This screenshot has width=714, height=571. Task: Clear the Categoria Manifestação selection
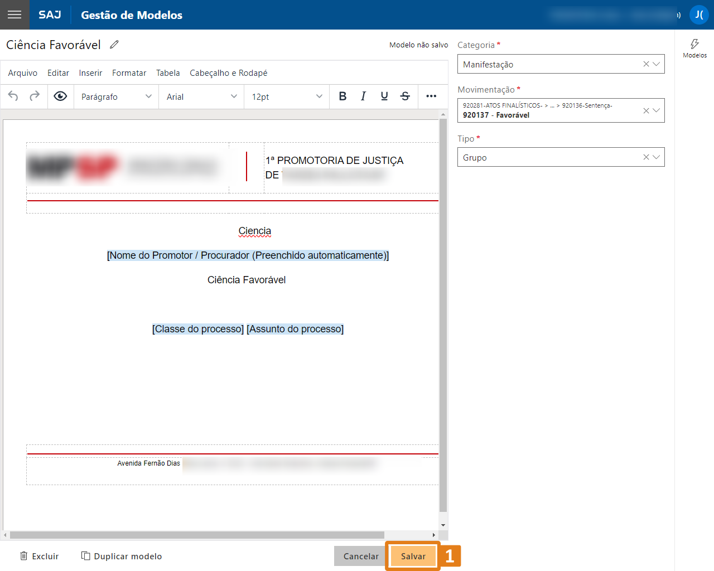coord(646,64)
